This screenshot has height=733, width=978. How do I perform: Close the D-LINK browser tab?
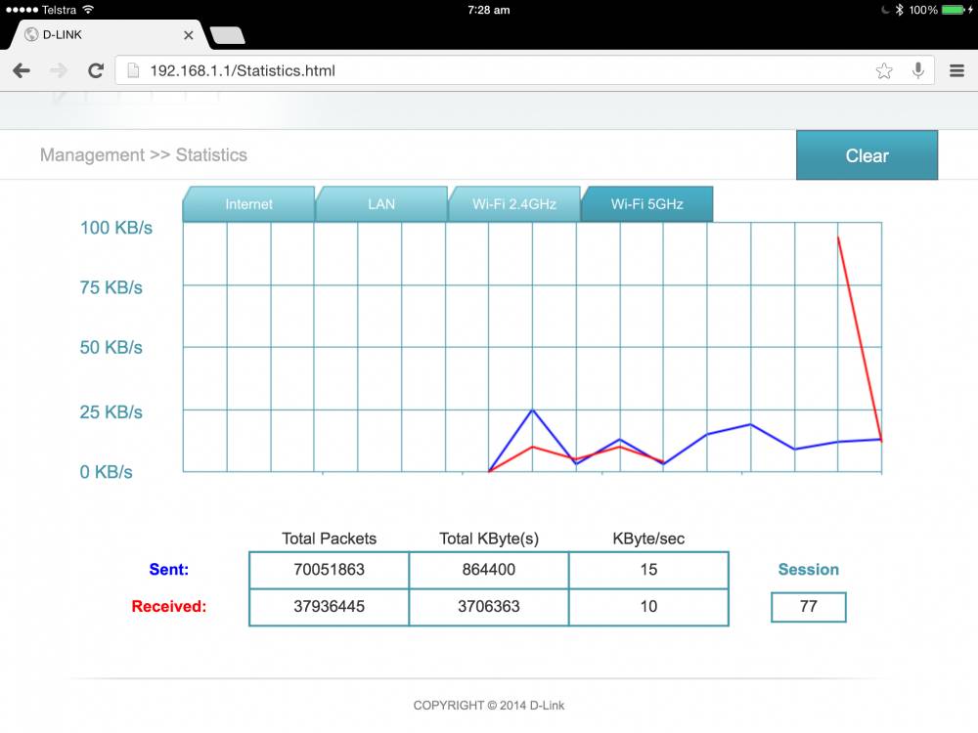[189, 35]
